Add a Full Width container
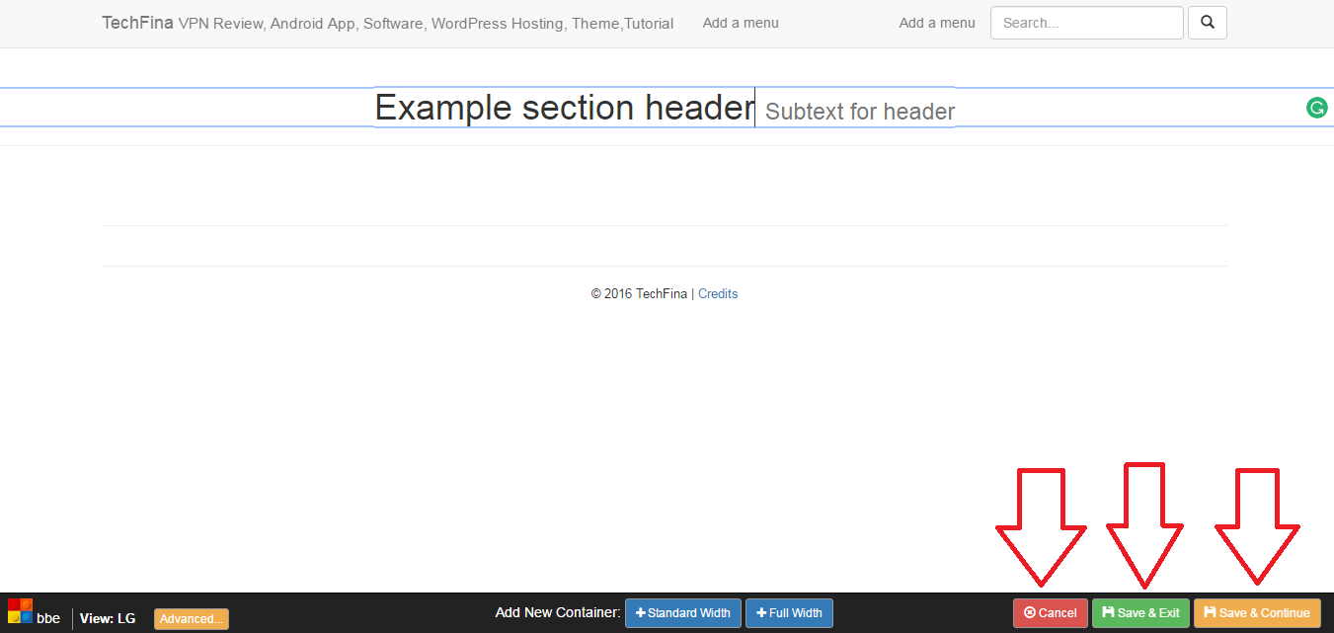1334x633 pixels. tap(789, 613)
